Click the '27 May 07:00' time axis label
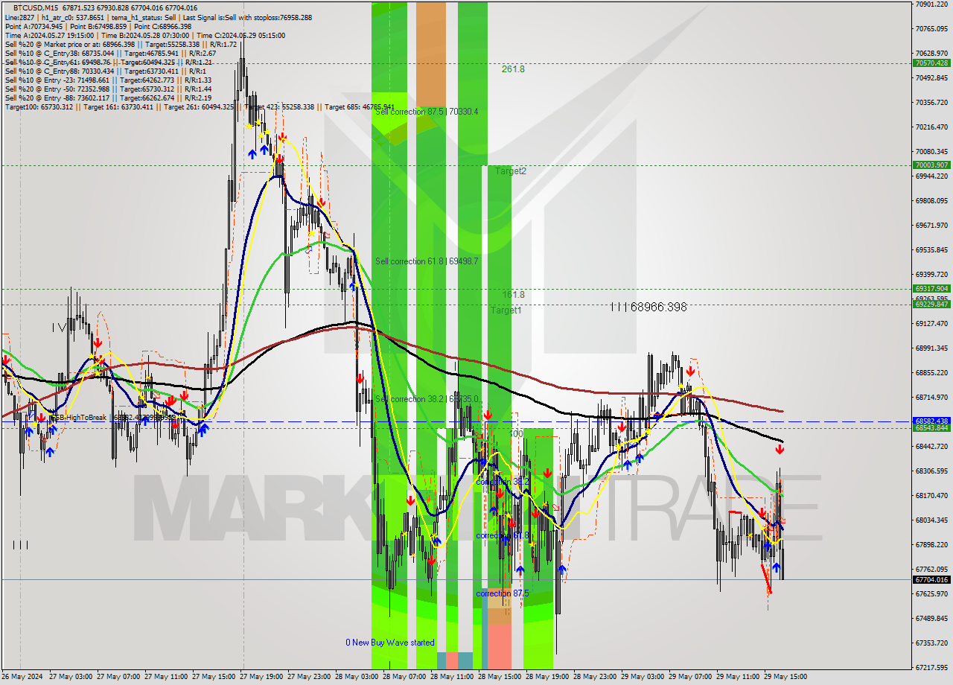Image resolution: width=953 pixels, height=685 pixels. pyautogui.click(x=117, y=677)
